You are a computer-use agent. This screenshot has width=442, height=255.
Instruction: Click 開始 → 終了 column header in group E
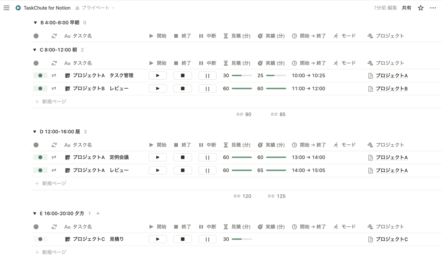click(309, 227)
